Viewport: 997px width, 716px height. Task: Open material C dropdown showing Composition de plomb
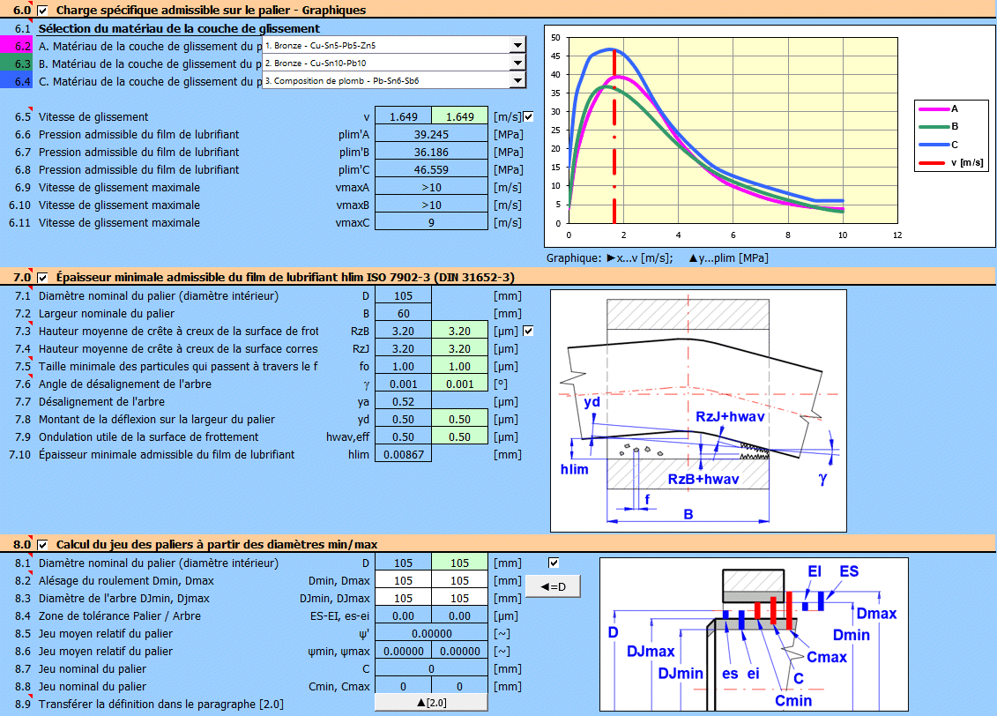click(x=517, y=80)
